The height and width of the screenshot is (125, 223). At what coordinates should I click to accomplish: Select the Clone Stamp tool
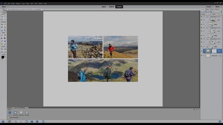point(5,27)
